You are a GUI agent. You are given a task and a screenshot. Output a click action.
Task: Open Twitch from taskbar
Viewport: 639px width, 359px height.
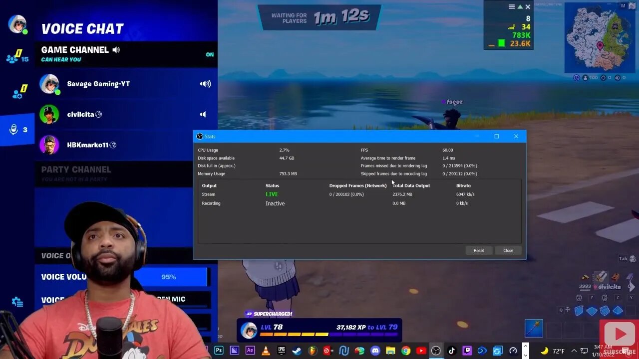[x=467, y=351]
